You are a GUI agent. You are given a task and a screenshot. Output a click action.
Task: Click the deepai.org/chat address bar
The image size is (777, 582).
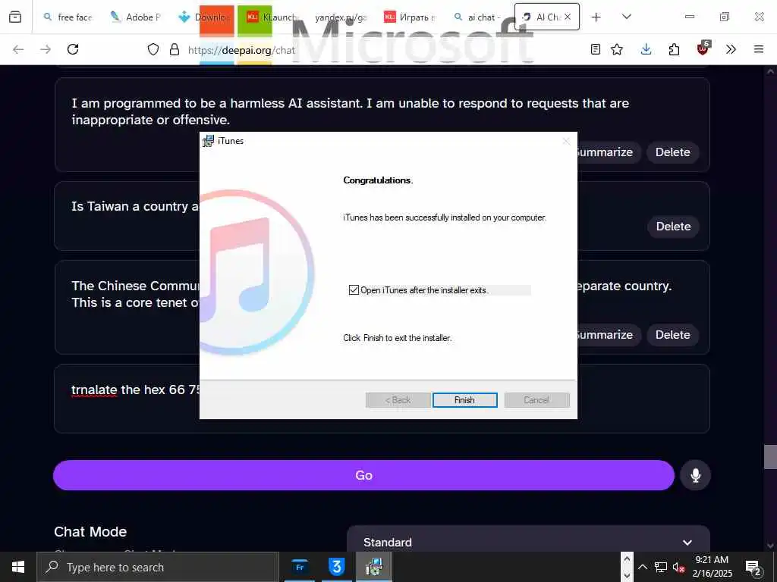pos(241,49)
